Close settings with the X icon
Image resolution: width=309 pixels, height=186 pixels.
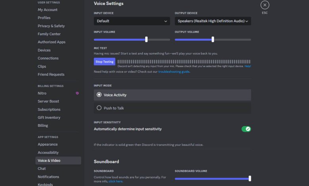(x=265, y=5)
